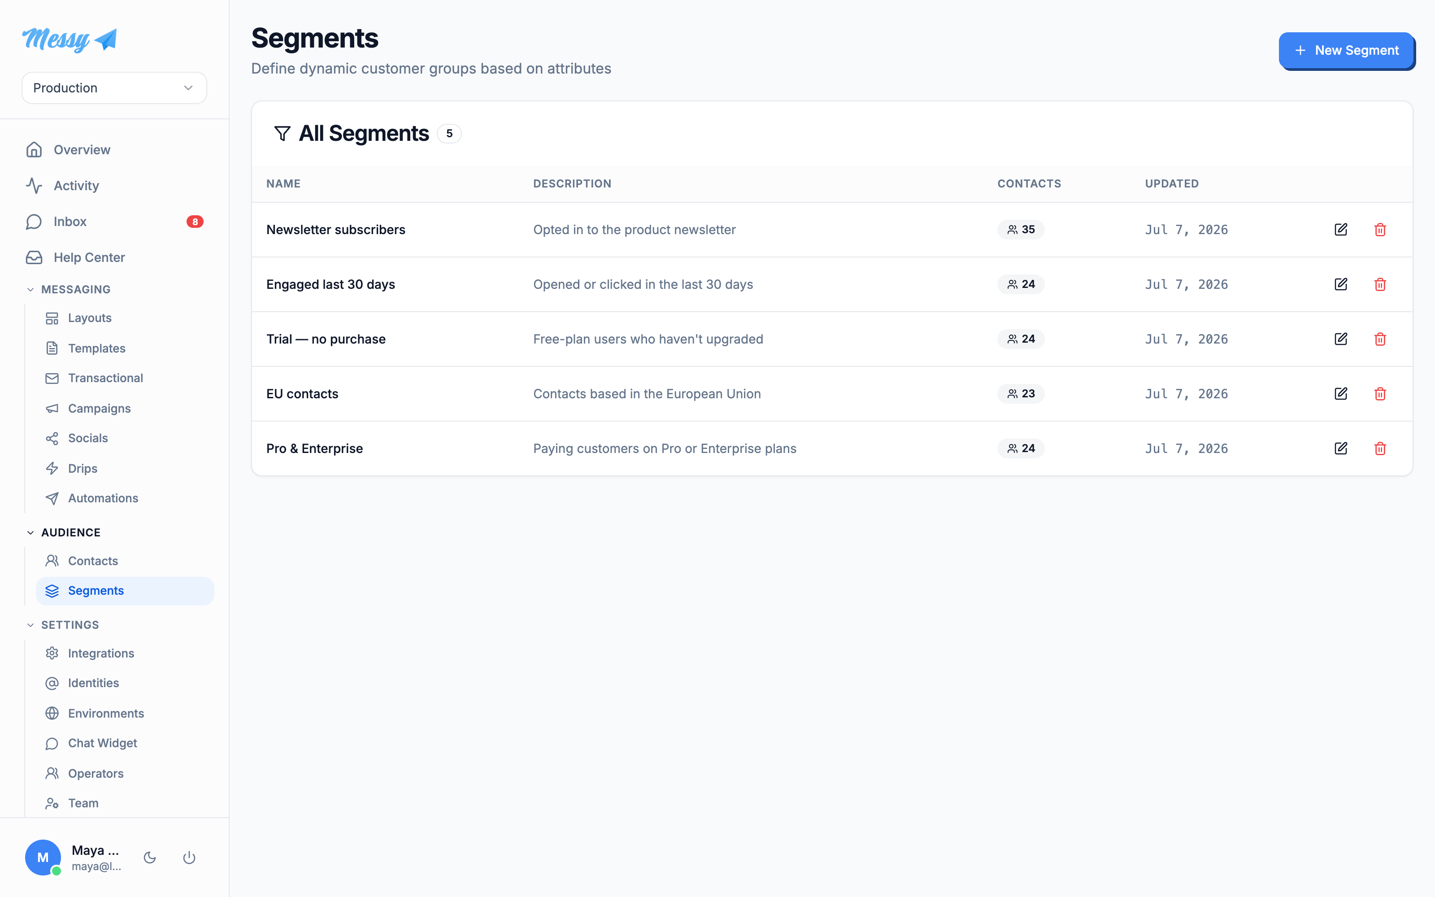Click the UPDATED column header

(x=1172, y=183)
